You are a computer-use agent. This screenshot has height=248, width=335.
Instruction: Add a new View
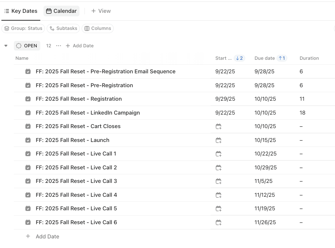click(101, 11)
